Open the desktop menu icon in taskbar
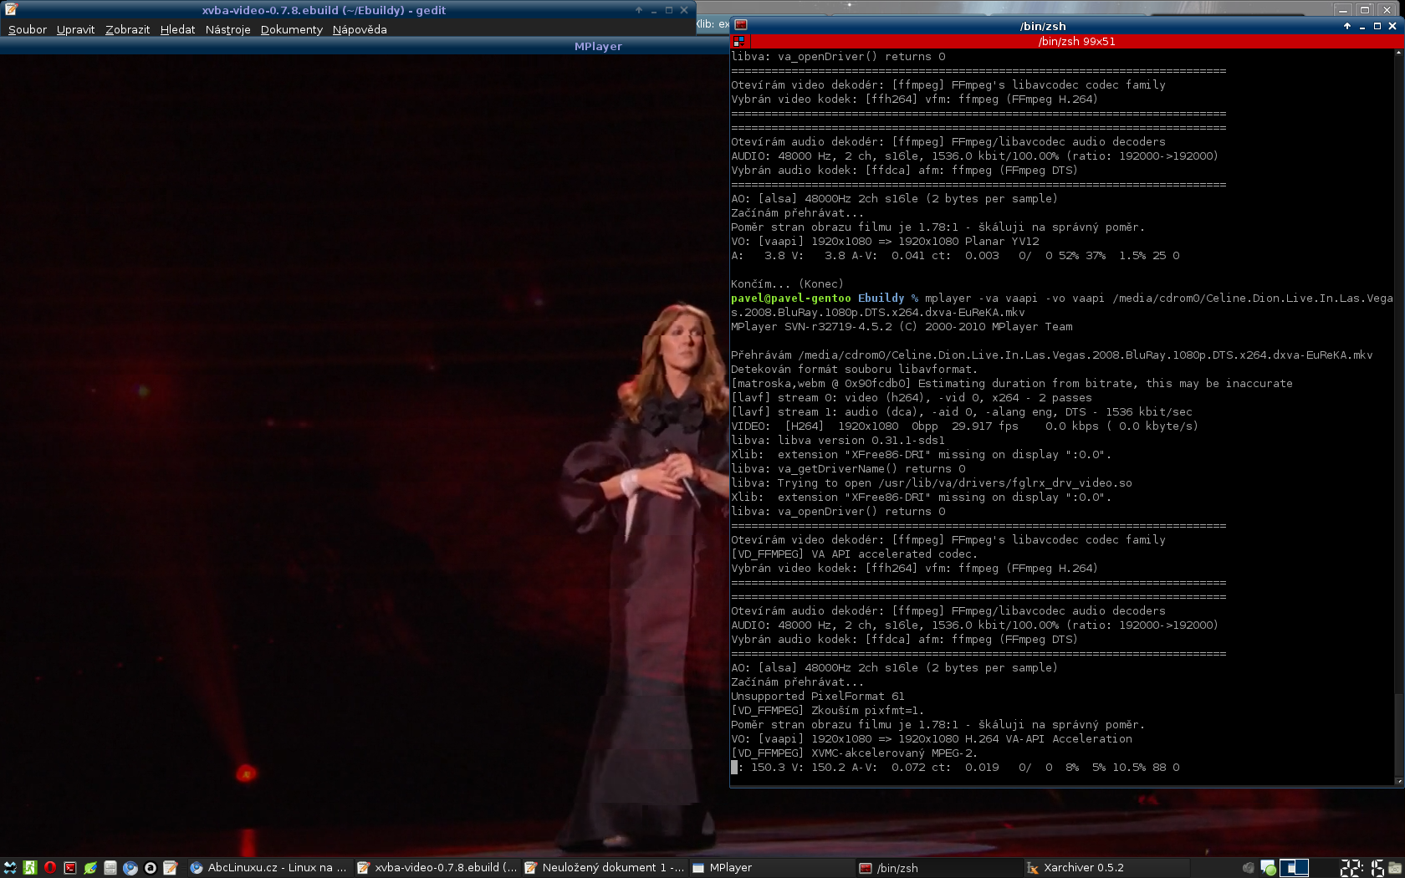Viewport: 1405px width, 878px height. (9, 868)
